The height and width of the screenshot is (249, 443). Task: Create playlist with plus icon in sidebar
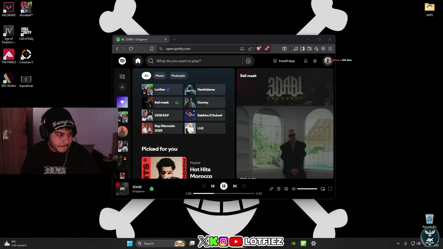(122, 87)
